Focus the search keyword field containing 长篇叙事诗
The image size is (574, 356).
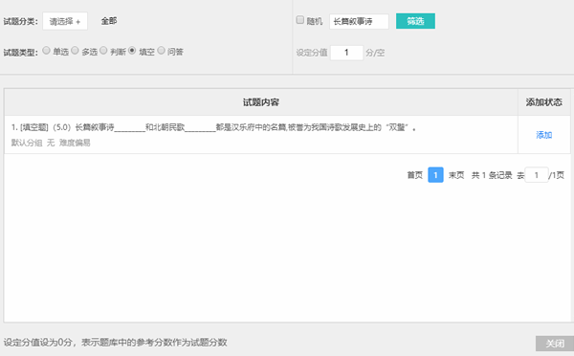click(359, 21)
